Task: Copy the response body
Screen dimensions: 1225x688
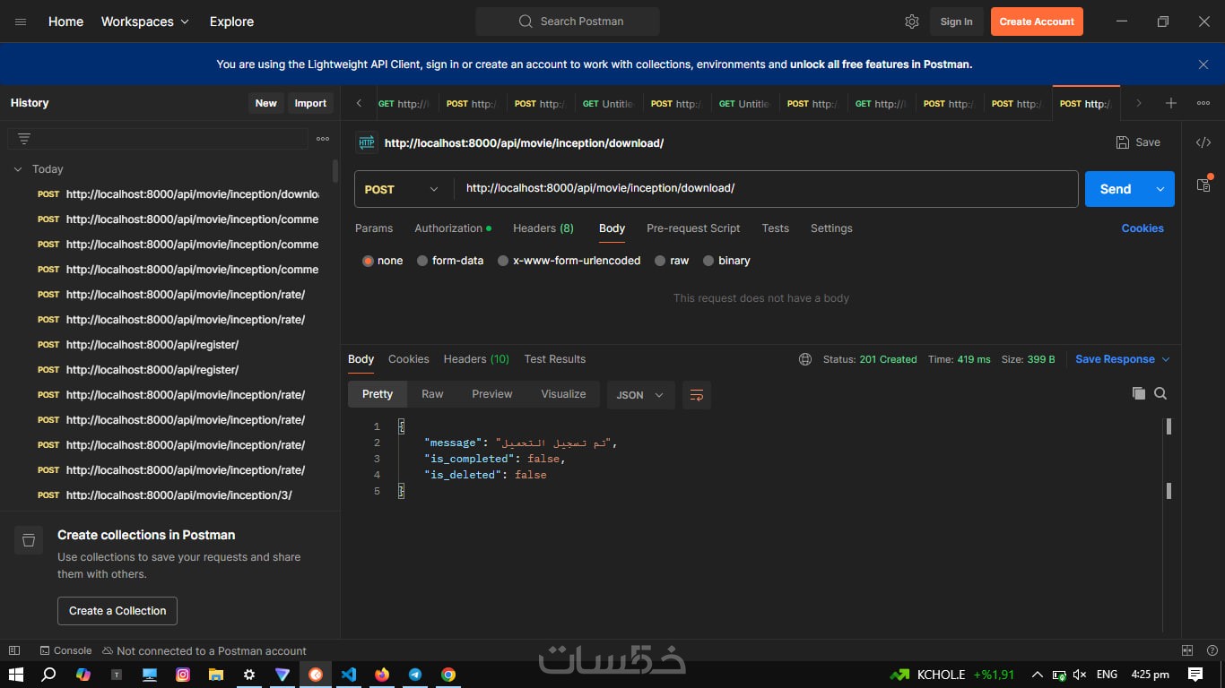Action: 1139,393
